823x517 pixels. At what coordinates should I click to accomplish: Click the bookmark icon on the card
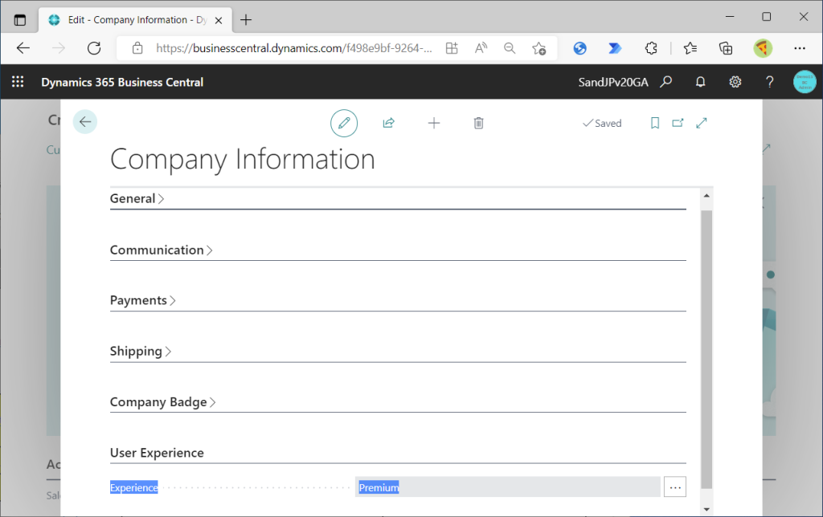654,123
